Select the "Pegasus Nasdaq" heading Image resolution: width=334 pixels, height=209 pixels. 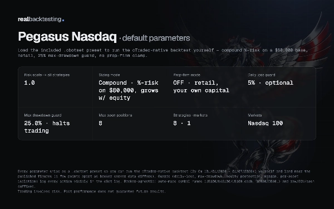[x=67, y=36]
